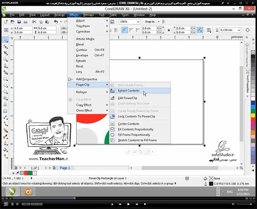Select the Table tool
The height and width of the screenshot is (209, 257).
click(x=5, y=111)
